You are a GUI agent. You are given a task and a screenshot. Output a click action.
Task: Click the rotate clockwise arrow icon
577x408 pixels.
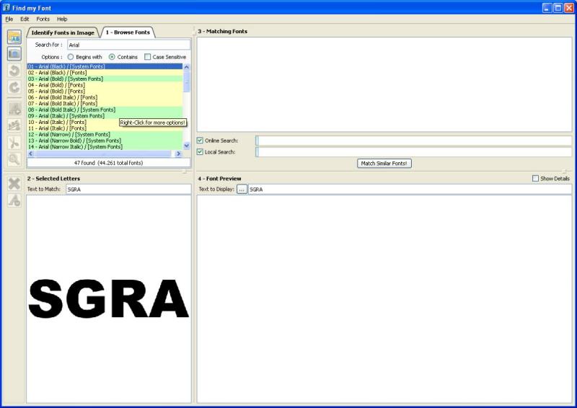click(x=14, y=87)
